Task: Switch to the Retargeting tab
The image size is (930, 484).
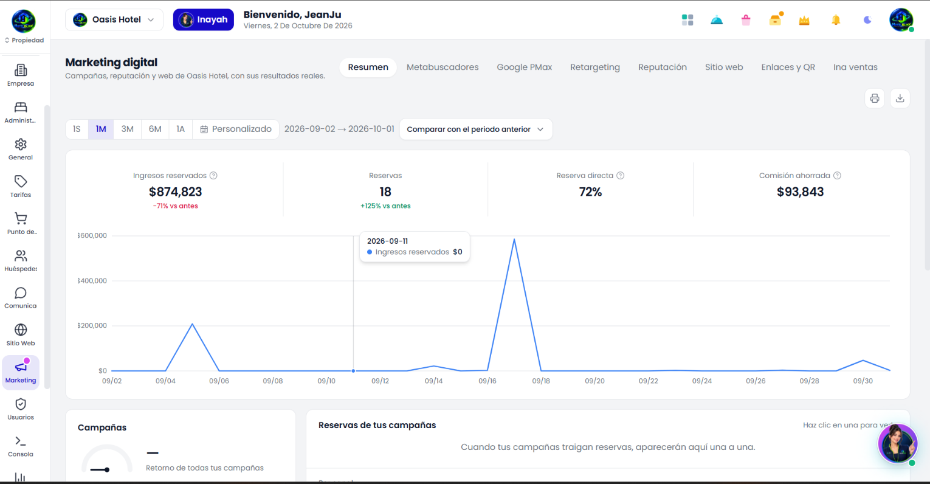Action: coord(595,67)
